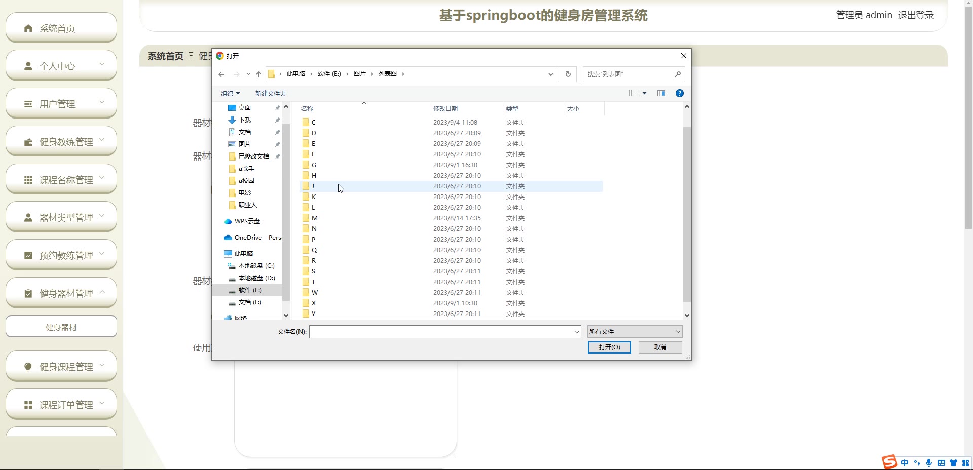The width and height of the screenshot is (973, 470).
Task: Toggle the preview pane icon
Action: (x=661, y=93)
